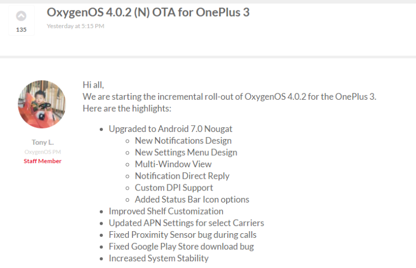Open Tony L.'s profile avatar
416x268 pixels.
pyautogui.click(x=42, y=104)
